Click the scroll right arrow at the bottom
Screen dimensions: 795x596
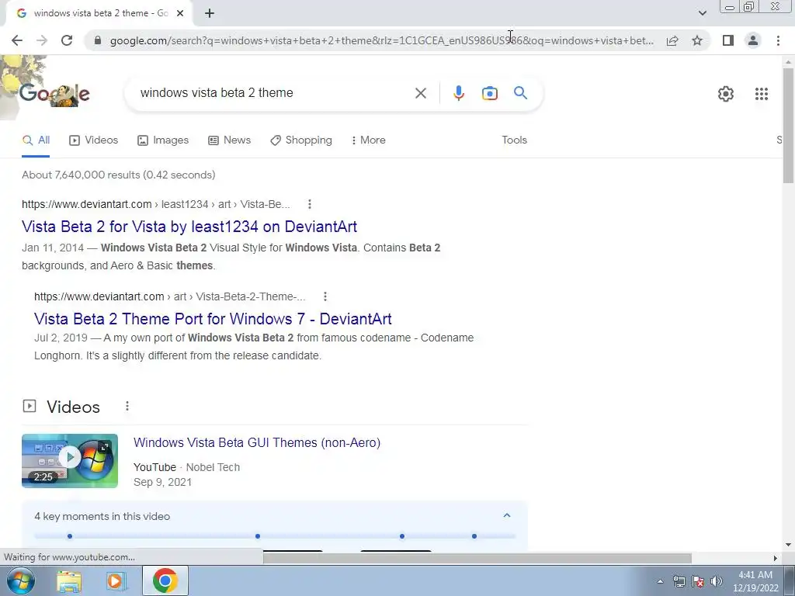[775, 558]
